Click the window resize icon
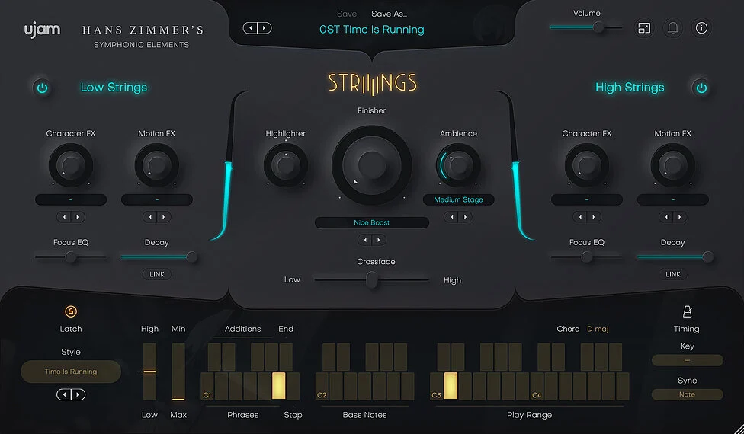The width and height of the screenshot is (744, 434). pyautogui.click(x=644, y=29)
